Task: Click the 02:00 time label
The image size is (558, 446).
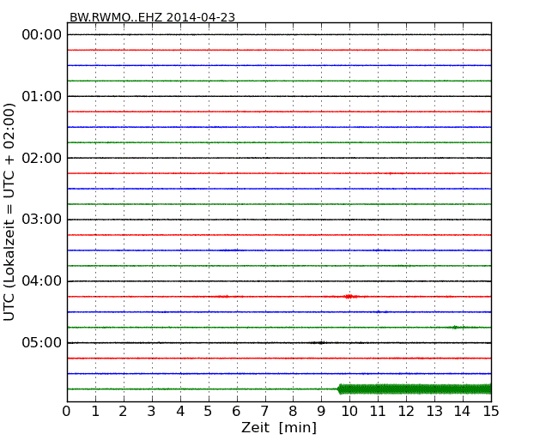Action: tap(42, 158)
